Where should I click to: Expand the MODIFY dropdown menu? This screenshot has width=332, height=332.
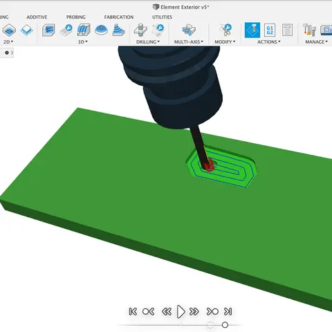225,41
